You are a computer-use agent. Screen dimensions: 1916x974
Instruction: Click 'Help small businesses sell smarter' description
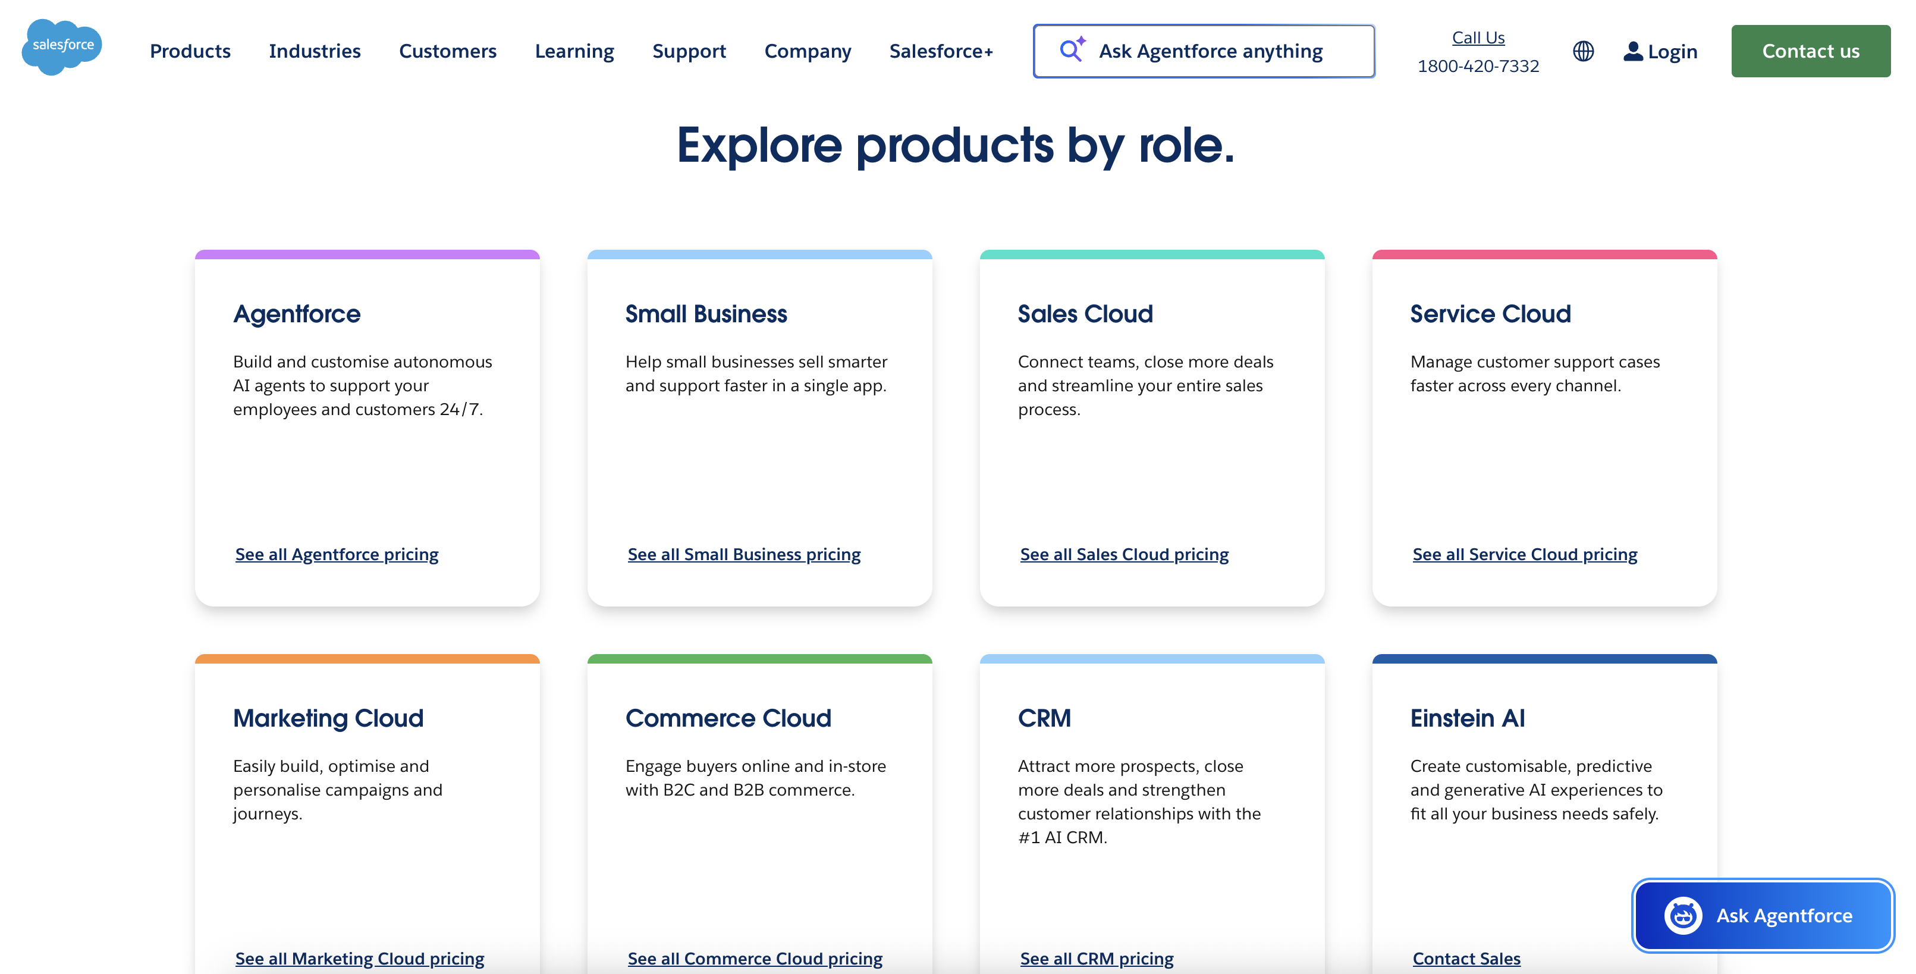(756, 374)
